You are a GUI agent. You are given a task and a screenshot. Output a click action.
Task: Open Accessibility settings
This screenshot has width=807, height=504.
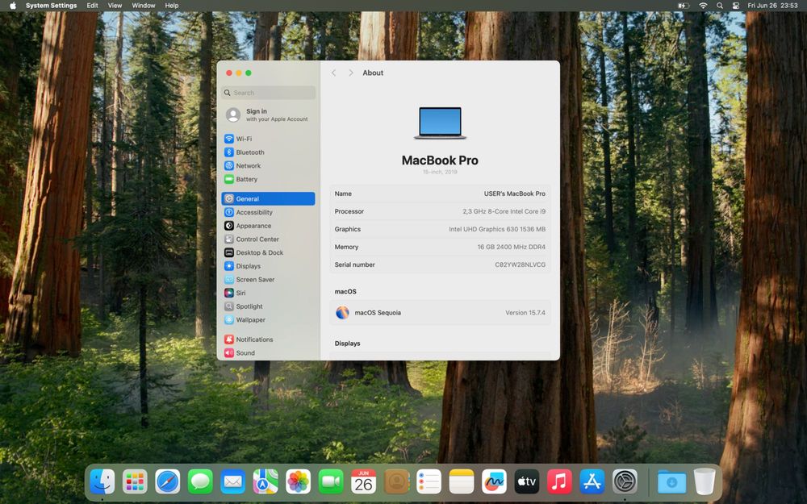coord(268,212)
